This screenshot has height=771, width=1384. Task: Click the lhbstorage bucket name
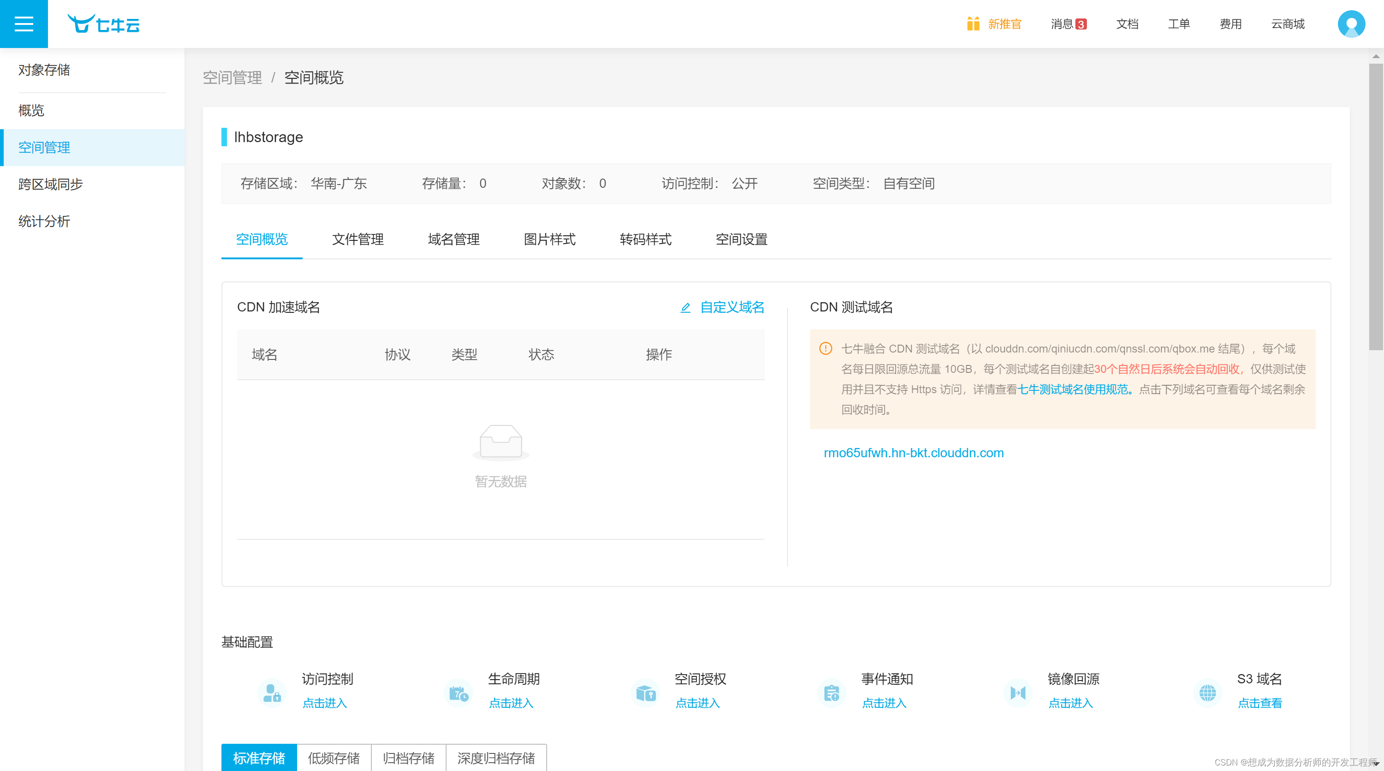pos(268,137)
